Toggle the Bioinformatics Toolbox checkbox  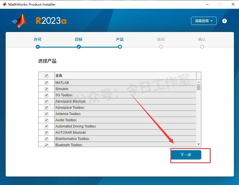point(46,139)
